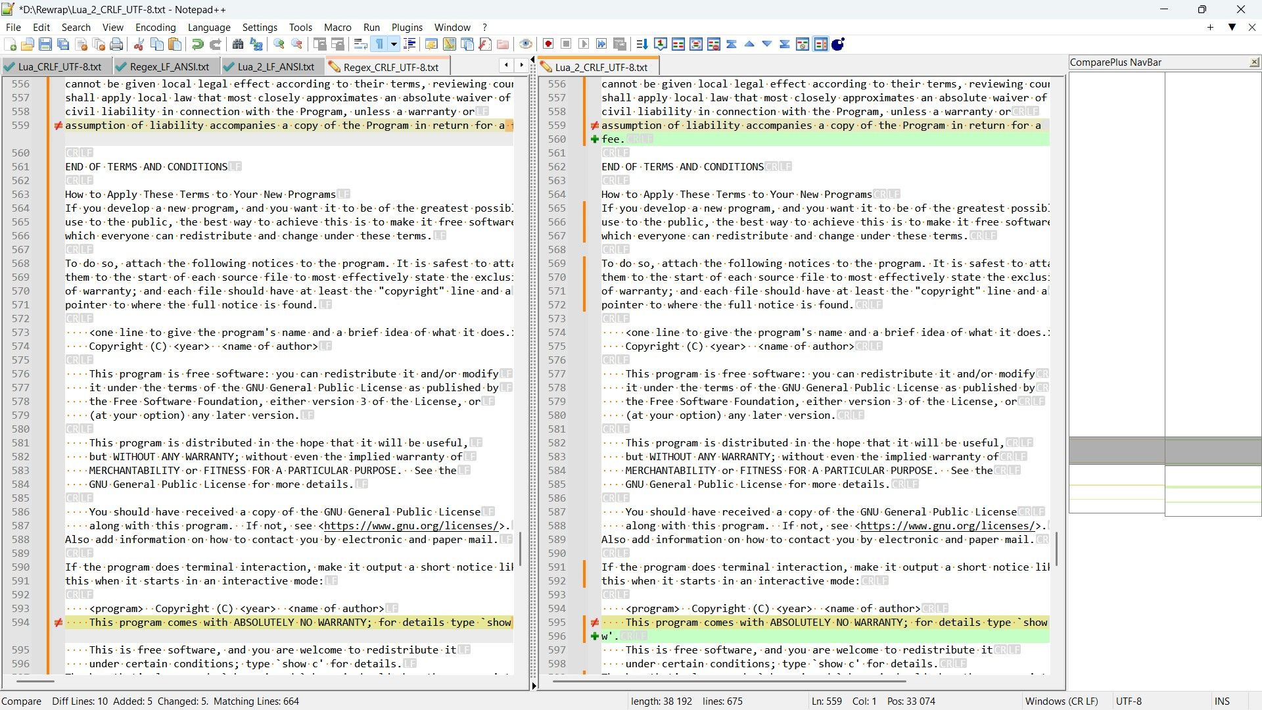This screenshot has width=1262, height=710.
Task: Click the grey viewport band in NavBar
Action: tap(1165, 451)
